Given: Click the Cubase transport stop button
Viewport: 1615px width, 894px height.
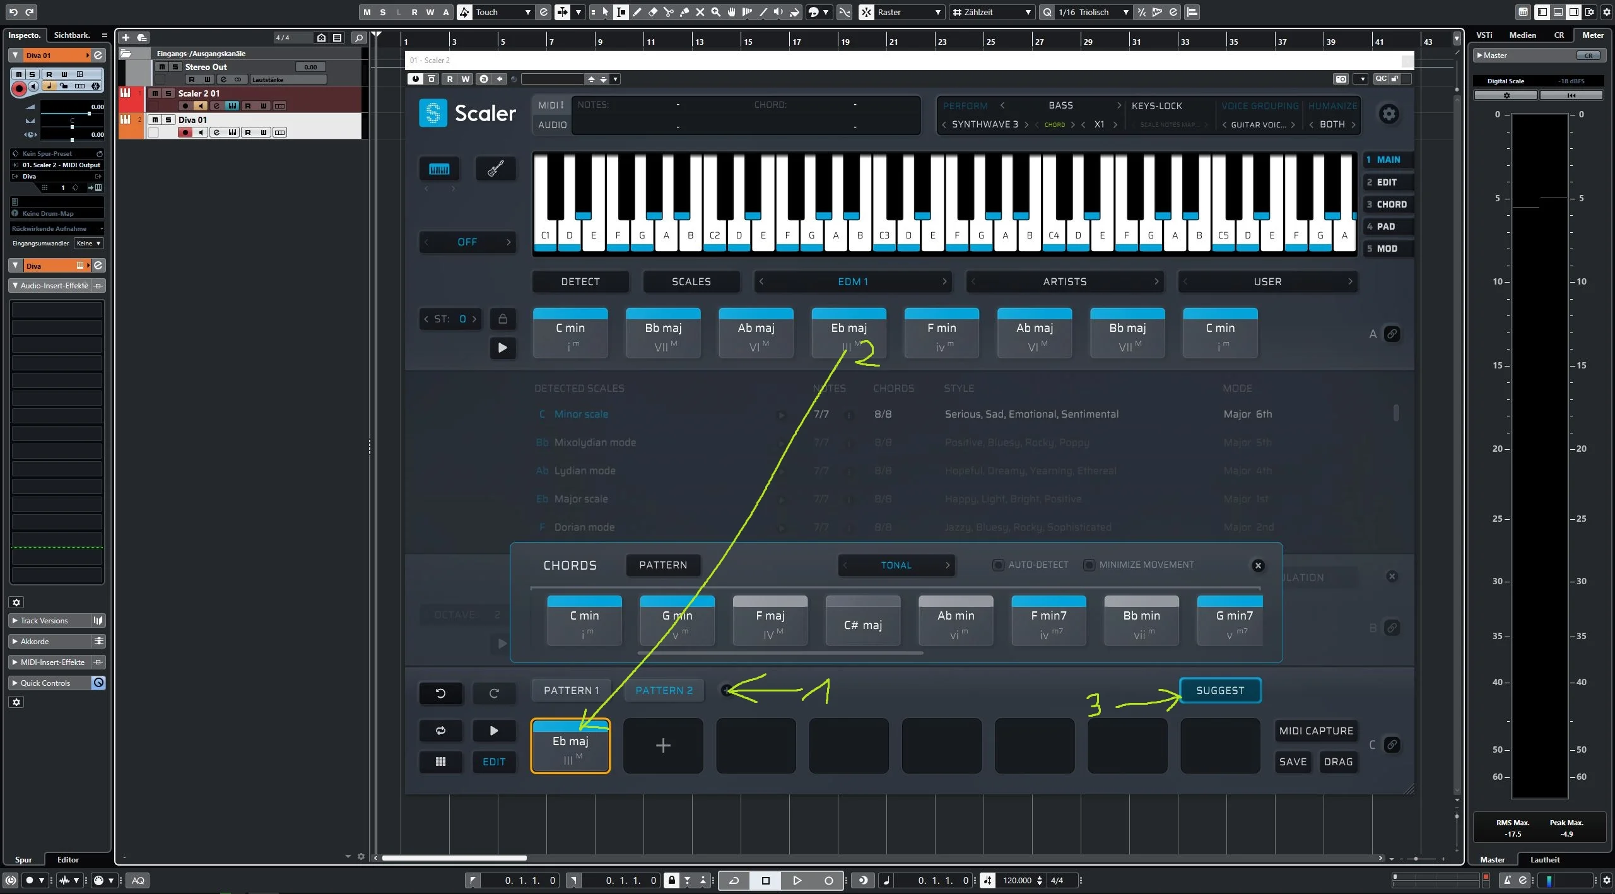Looking at the screenshot, I should click(766, 880).
